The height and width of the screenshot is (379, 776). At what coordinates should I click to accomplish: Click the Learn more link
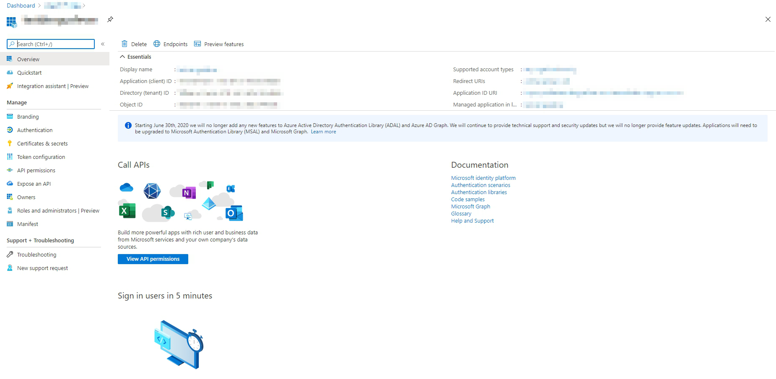tap(323, 132)
